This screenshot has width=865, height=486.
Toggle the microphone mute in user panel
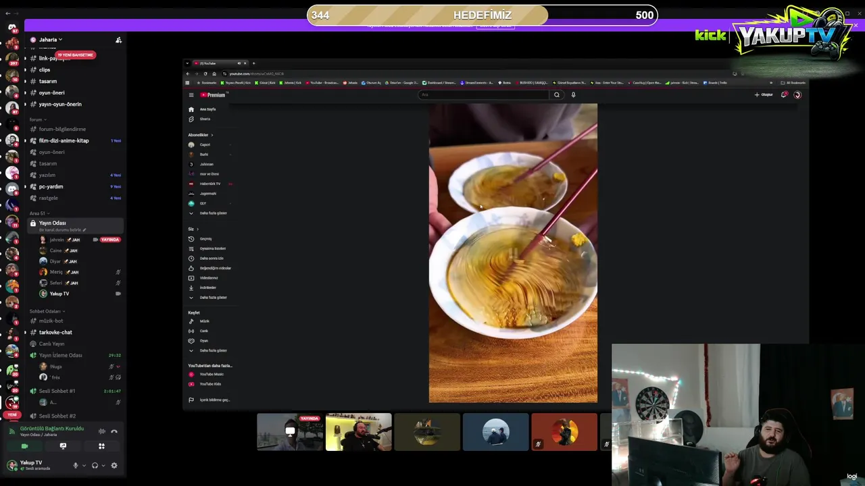tap(75, 465)
